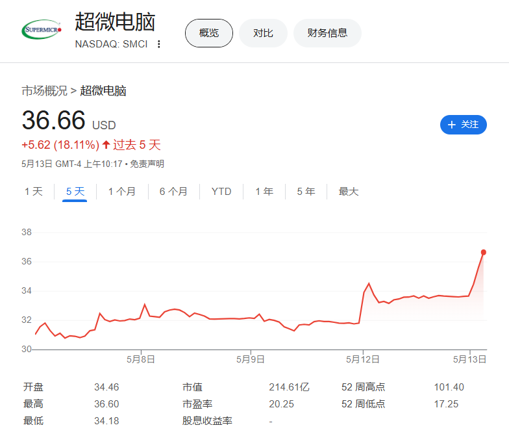Screen dimensions: 509x434
Task: Select the 5 天 time range
Action: (75, 191)
